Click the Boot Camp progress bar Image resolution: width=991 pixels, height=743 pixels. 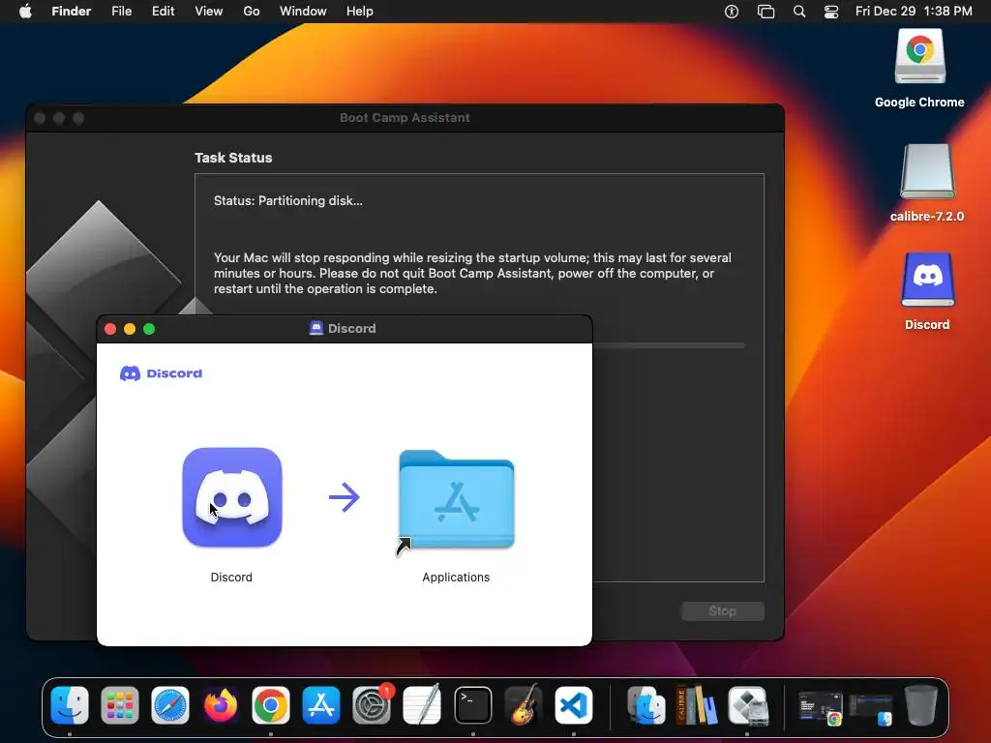[669, 345]
